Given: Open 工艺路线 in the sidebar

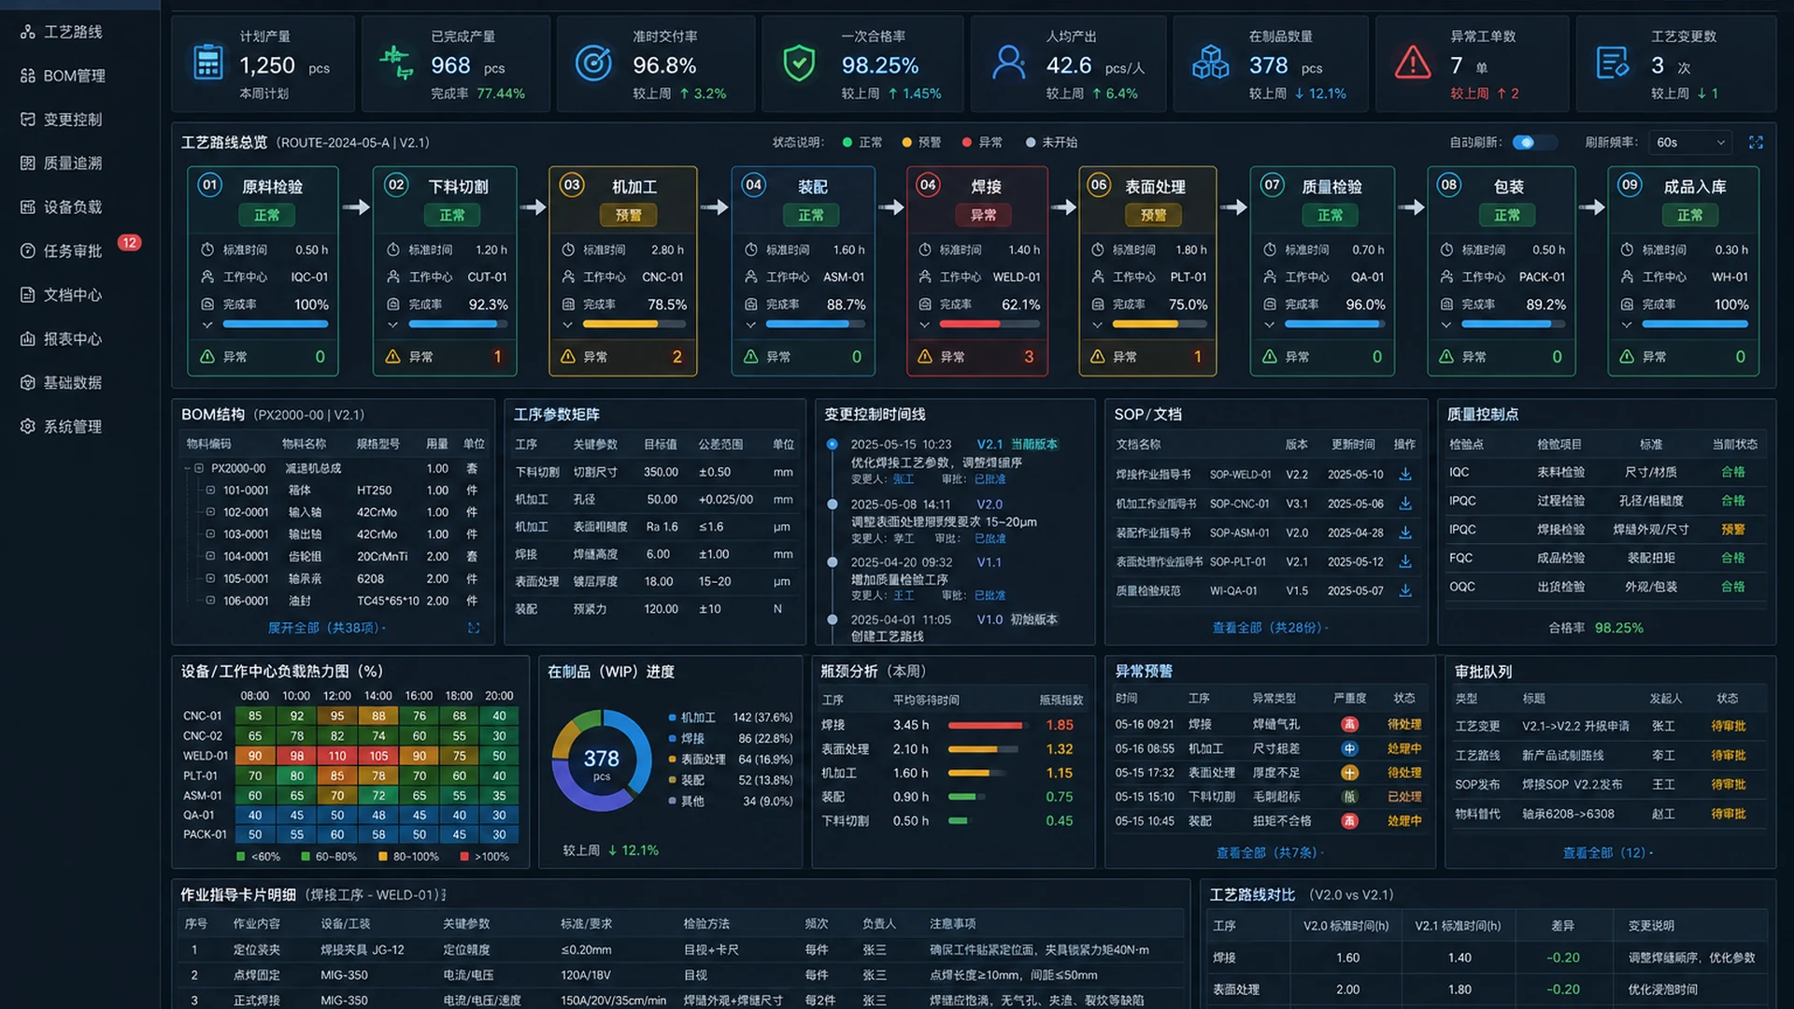Looking at the screenshot, I should 62,32.
